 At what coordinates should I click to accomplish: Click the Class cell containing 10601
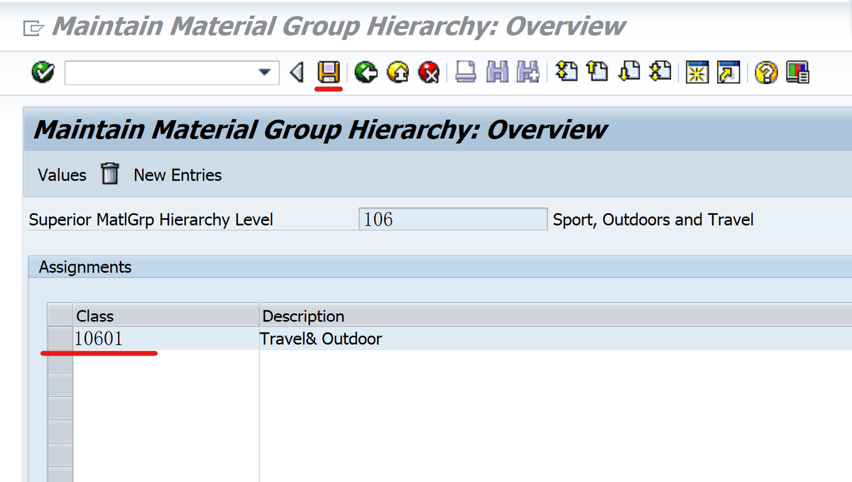[166, 339]
